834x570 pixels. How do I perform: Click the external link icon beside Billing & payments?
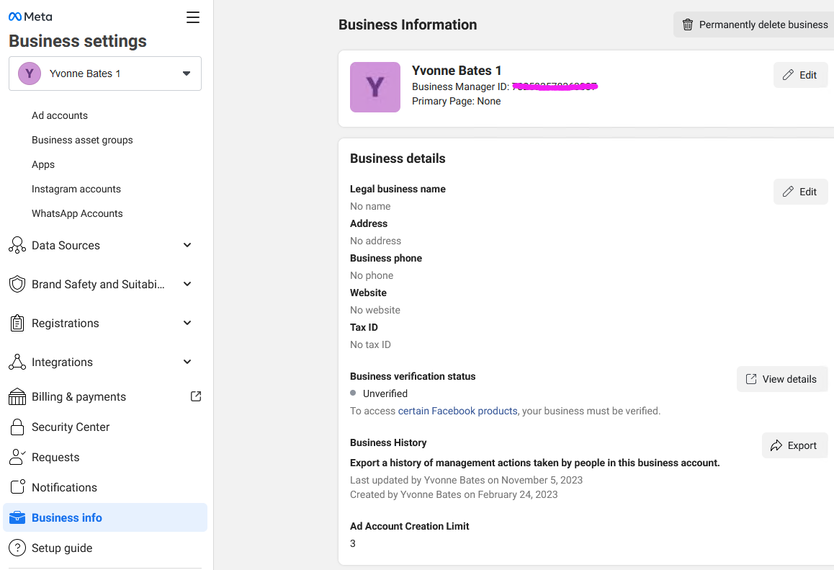(196, 396)
